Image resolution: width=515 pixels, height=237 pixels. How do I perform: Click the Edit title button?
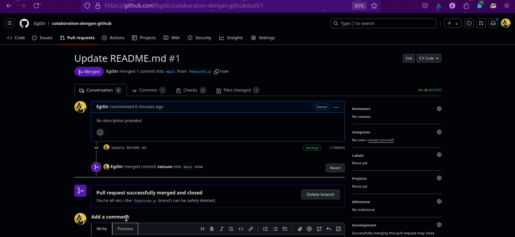coord(409,58)
